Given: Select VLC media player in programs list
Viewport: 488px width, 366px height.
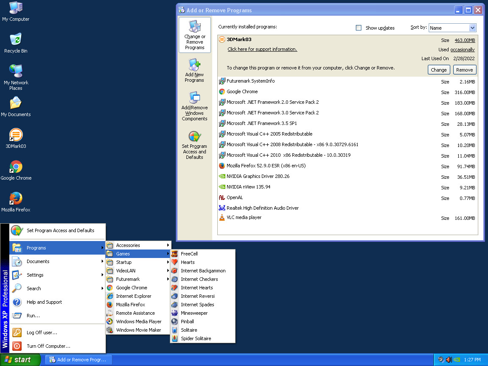Looking at the screenshot, I should [244, 218].
